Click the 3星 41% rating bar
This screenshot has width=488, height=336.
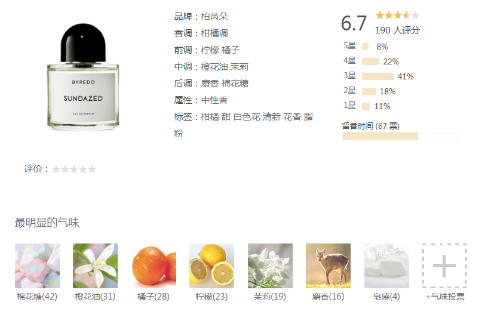pyautogui.click(x=378, y=76)
